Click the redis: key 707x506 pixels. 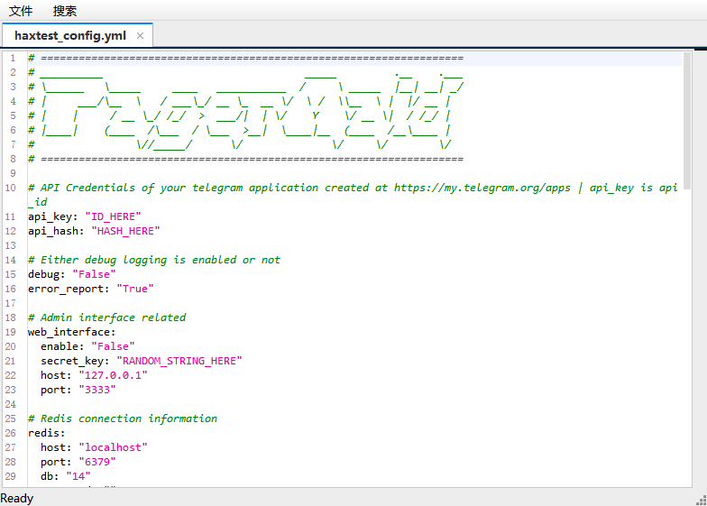click(47, 433)
